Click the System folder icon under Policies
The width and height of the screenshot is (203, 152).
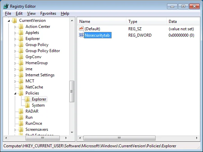pos(27,105)
